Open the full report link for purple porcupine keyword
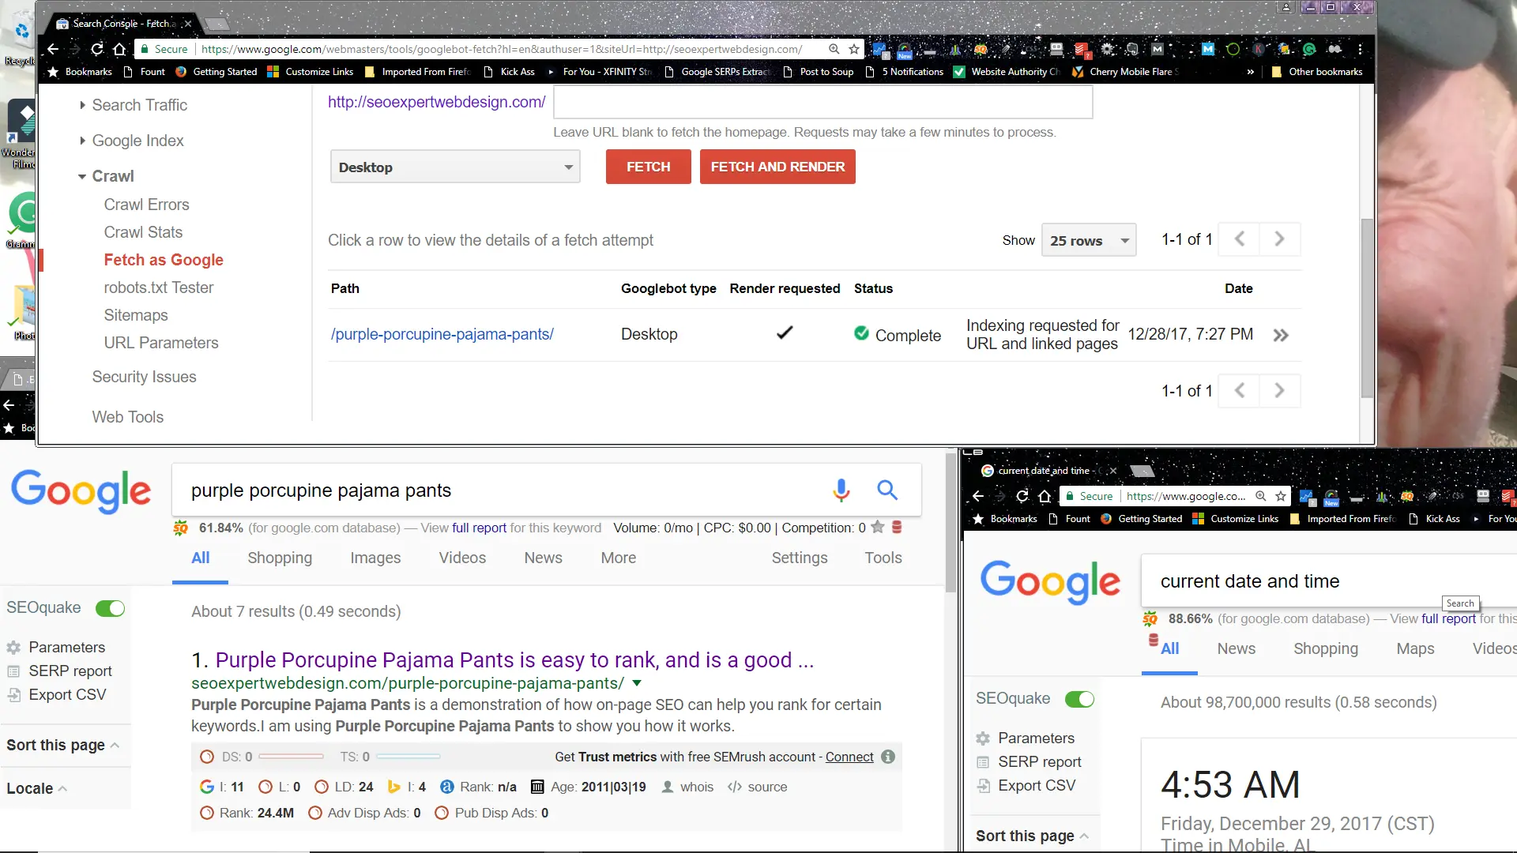 (x=479, y=528)
